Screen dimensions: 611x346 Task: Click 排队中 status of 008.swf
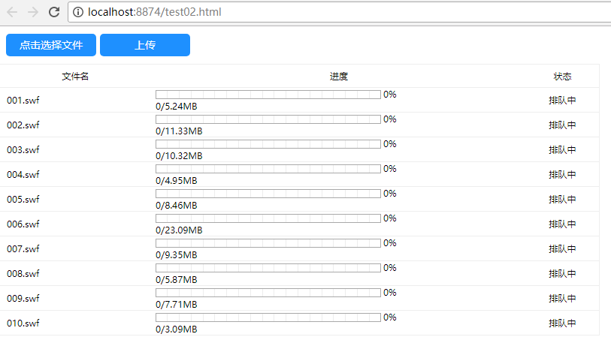click(x=562, y=274)
